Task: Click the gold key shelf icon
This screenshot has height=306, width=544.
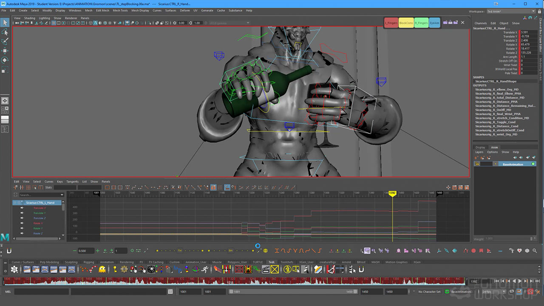Action: [115, 269]
